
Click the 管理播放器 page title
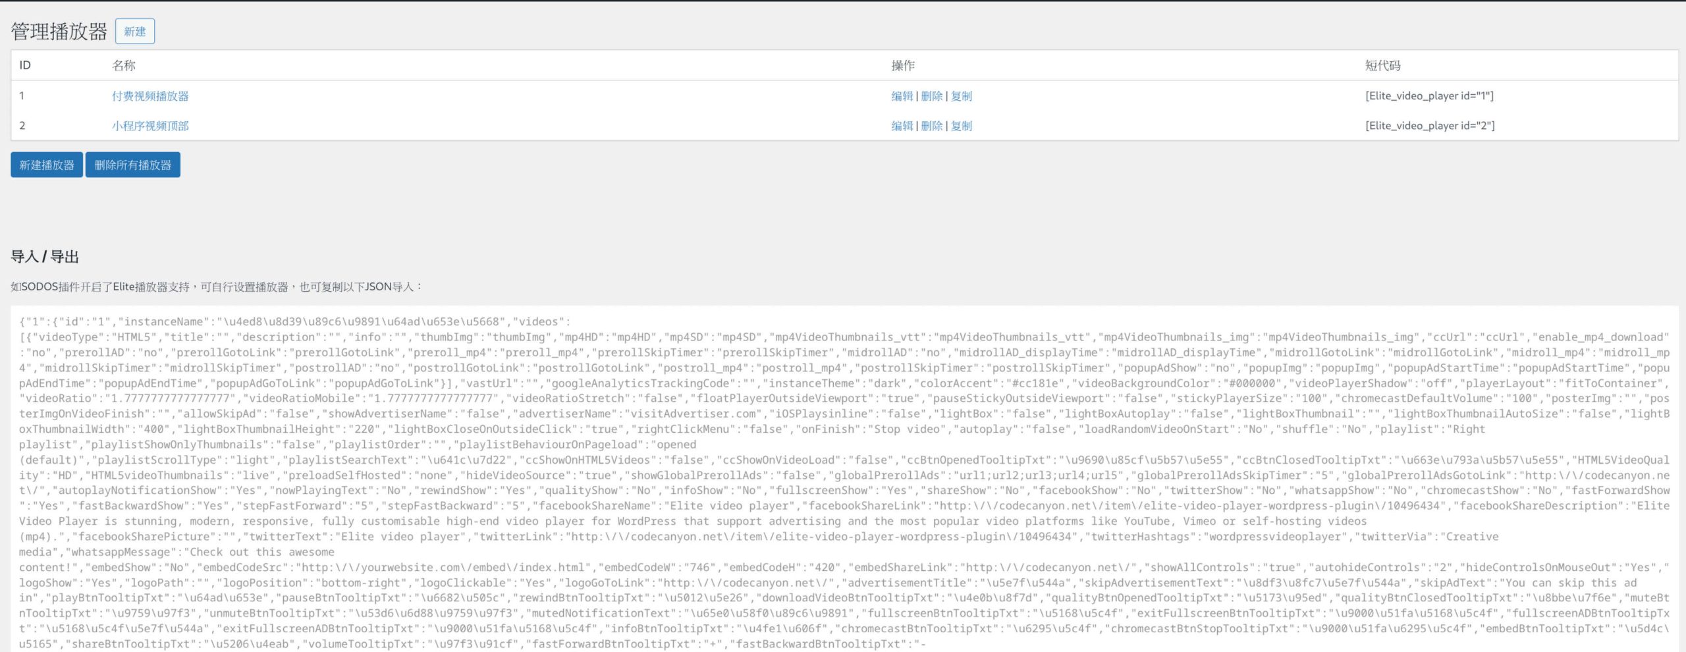click(x=59, y=32)
